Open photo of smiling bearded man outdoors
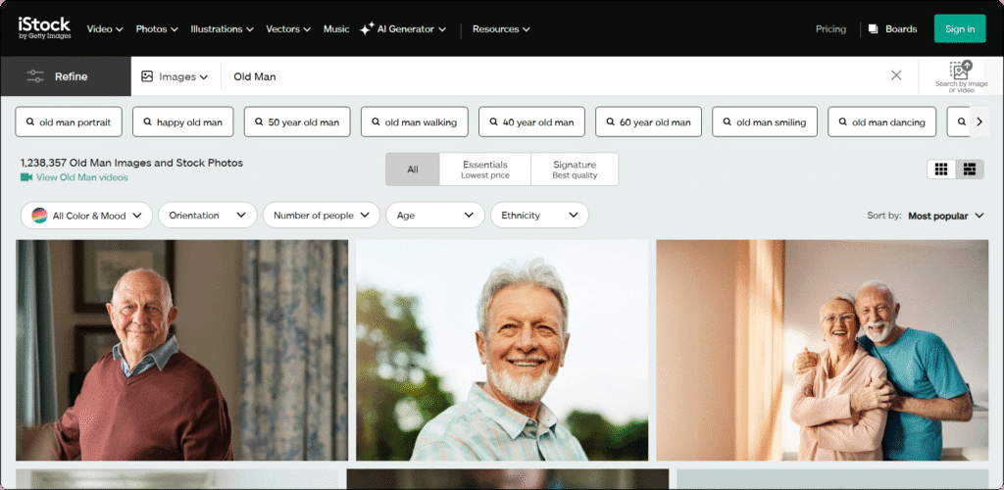 pos(502,350)
